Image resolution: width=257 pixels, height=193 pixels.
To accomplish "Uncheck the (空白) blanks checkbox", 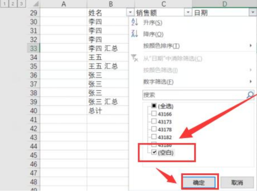I will (x=154, y=152).
